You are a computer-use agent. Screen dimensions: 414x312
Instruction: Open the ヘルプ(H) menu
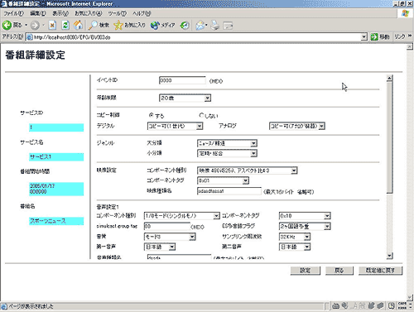point(142,13)
